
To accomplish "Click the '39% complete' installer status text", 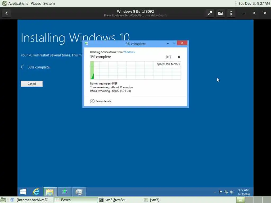I will (39, 67).
